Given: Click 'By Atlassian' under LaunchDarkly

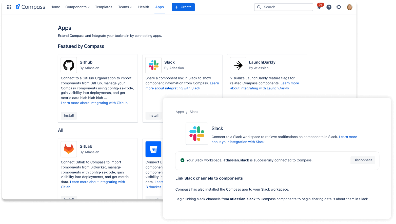Looking at the screenshot, I should tap(259, 68).
